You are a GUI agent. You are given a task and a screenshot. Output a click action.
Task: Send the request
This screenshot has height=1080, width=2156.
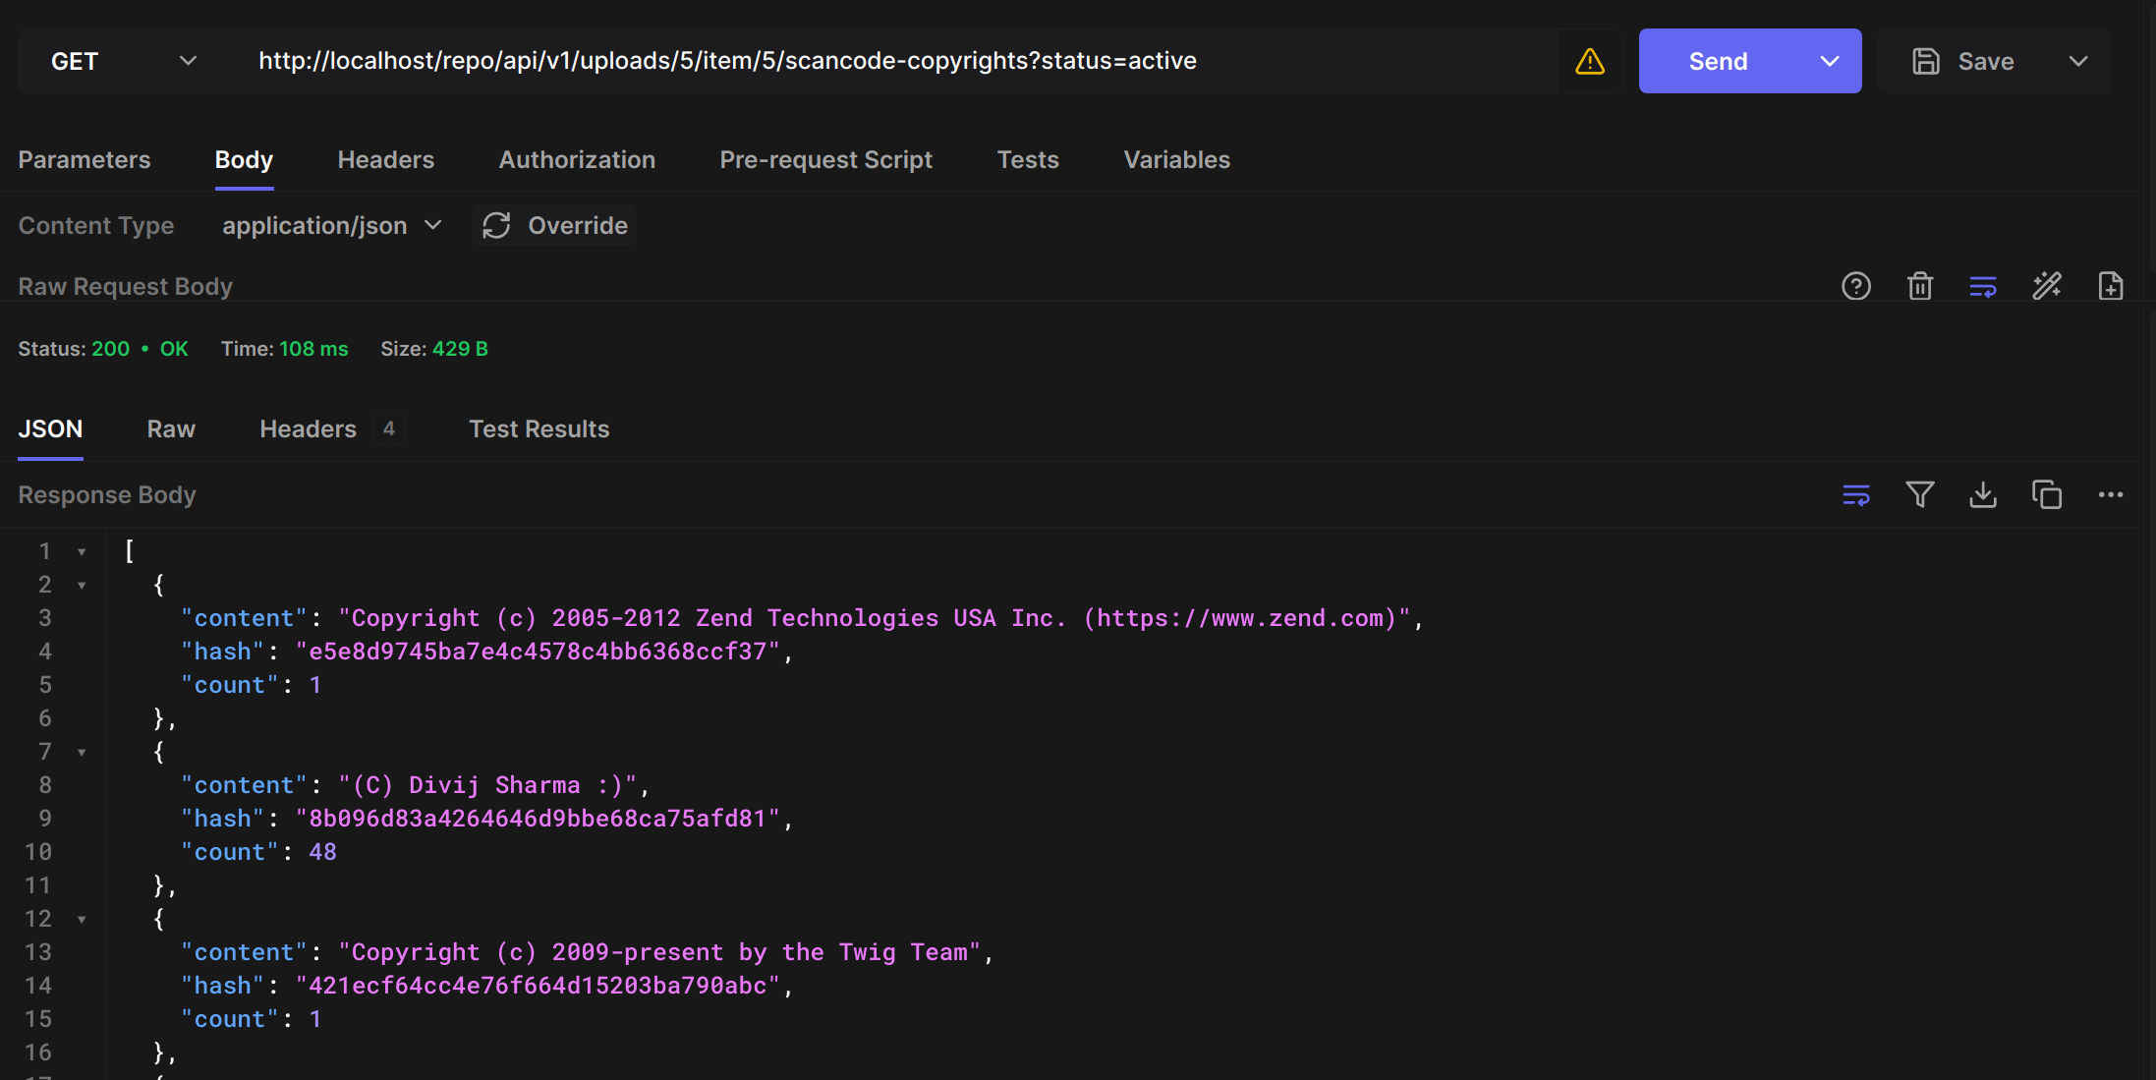pyautogui.click(x=1718, y=61)
